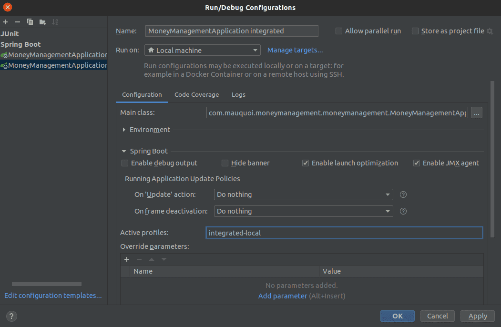Show help for 'Update' action policy

point(403,194)
